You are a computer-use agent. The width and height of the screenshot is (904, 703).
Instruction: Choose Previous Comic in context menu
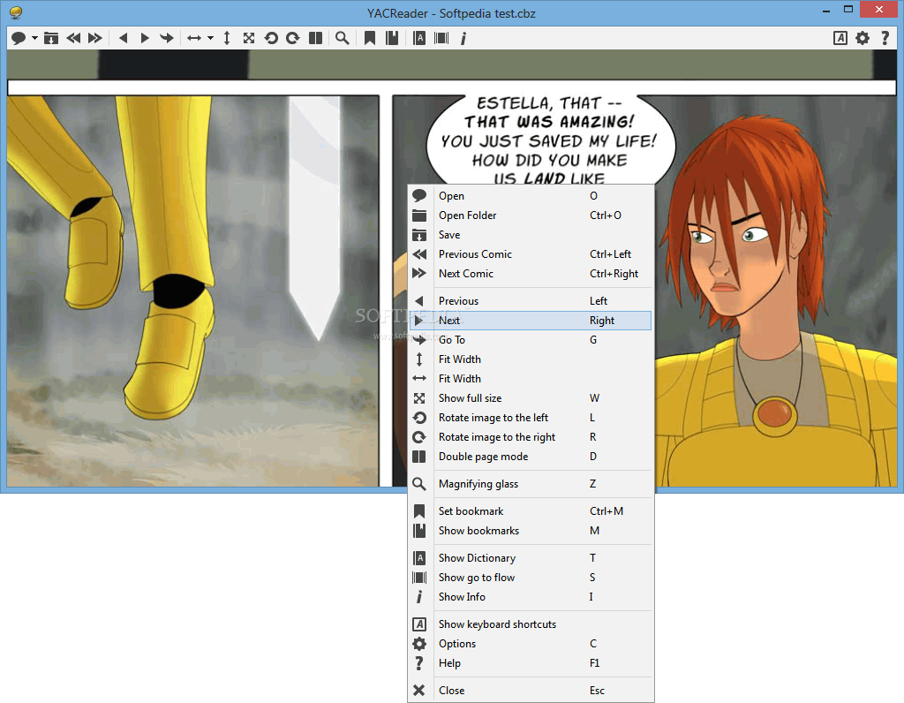531,254
